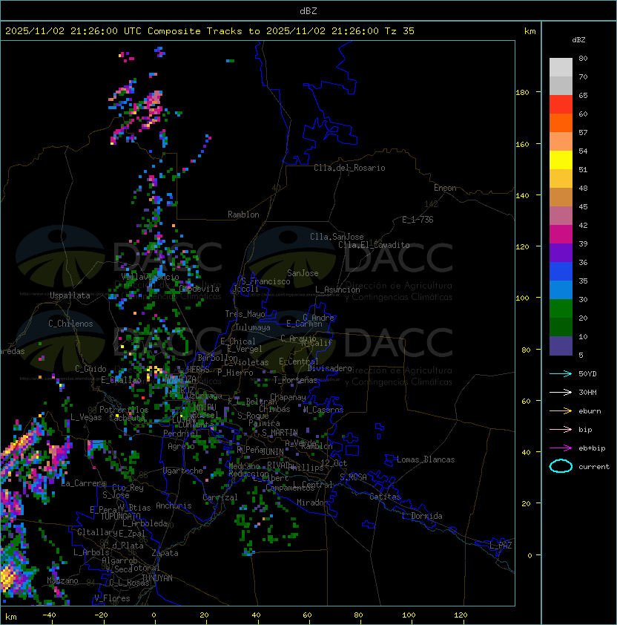Click the cyan 'current' ellipse symbol
This screenshot has height=625, width=617.
point(561,466)
